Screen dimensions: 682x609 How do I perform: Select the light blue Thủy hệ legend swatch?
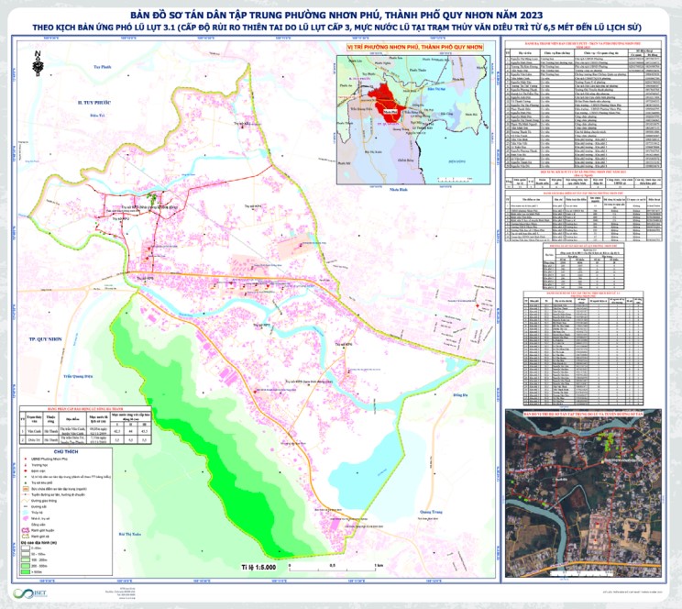tap(26, 513)
